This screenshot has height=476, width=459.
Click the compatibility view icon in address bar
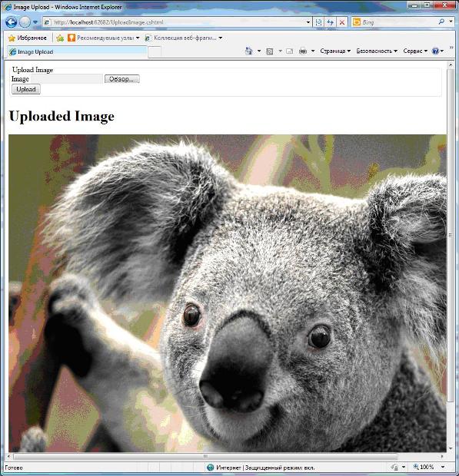point(318,22)
